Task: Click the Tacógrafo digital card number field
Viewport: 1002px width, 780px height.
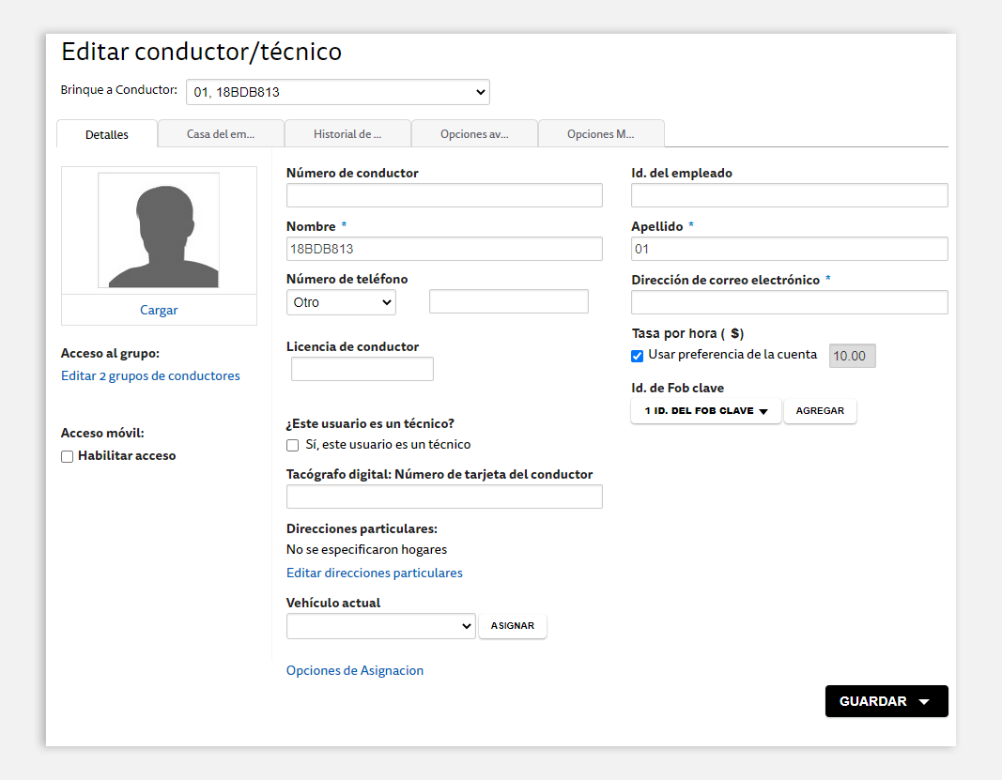Action: (444, 497)
